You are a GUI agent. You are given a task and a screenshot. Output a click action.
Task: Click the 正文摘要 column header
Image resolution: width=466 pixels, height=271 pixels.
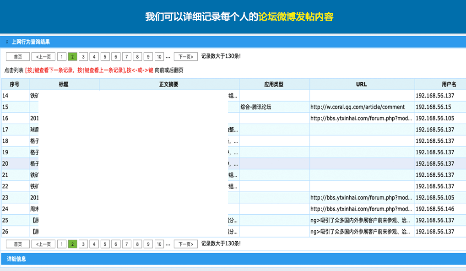point(169,84)
